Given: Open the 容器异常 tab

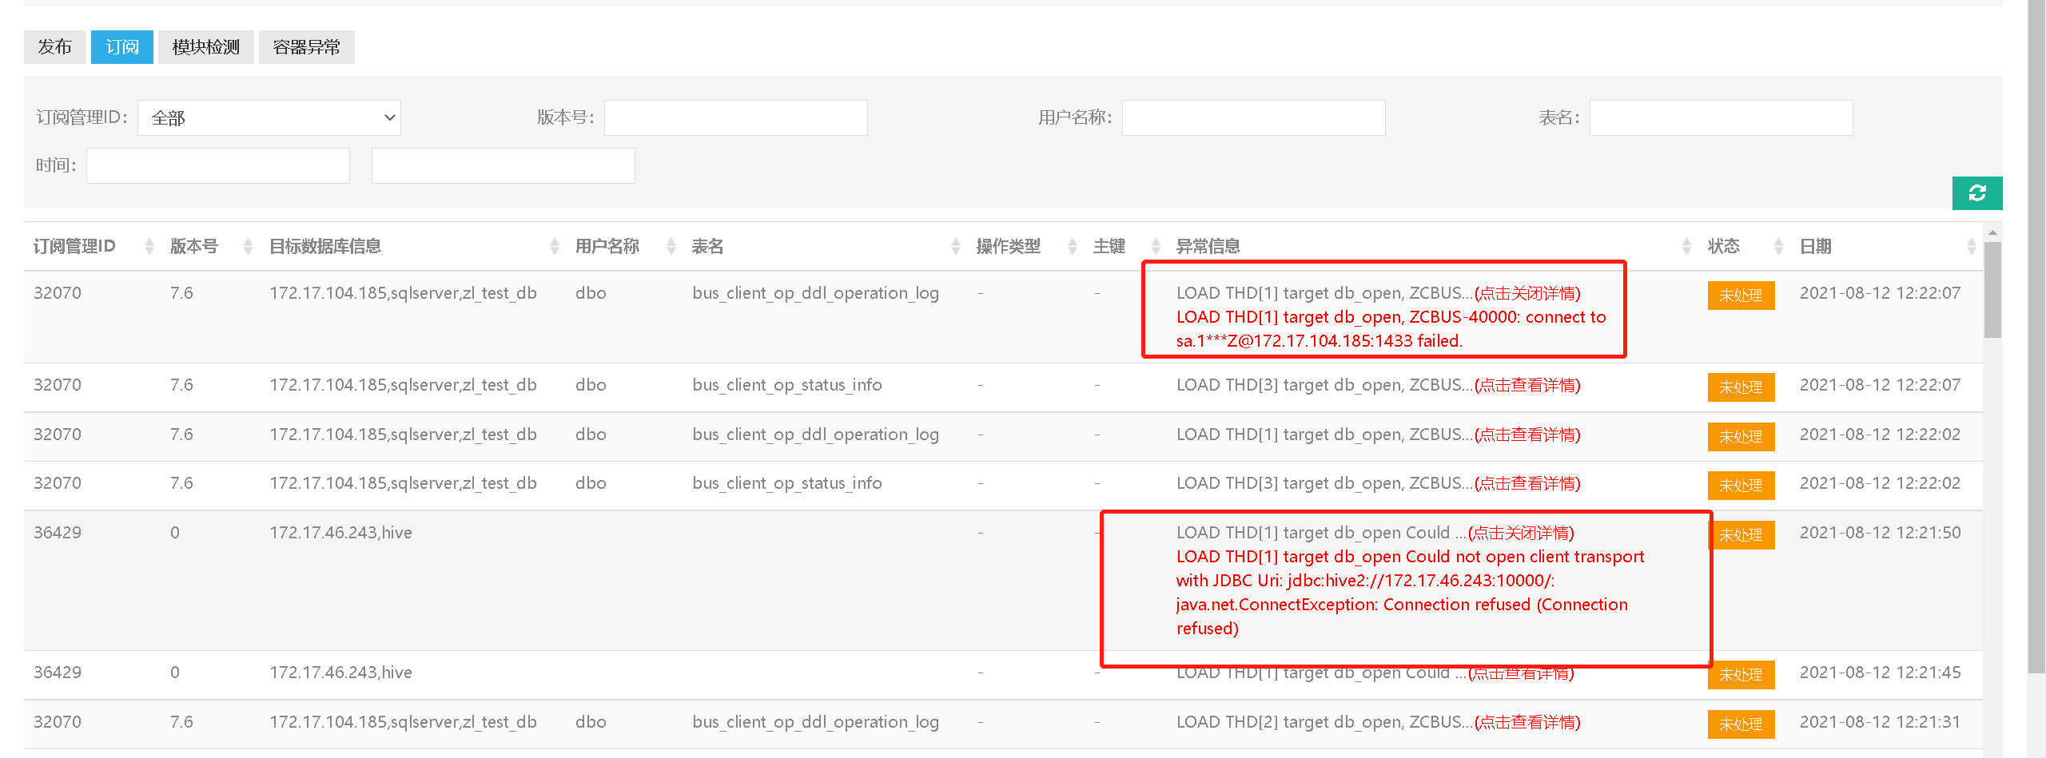Looking at the screenshot, I should coord(306,47).
